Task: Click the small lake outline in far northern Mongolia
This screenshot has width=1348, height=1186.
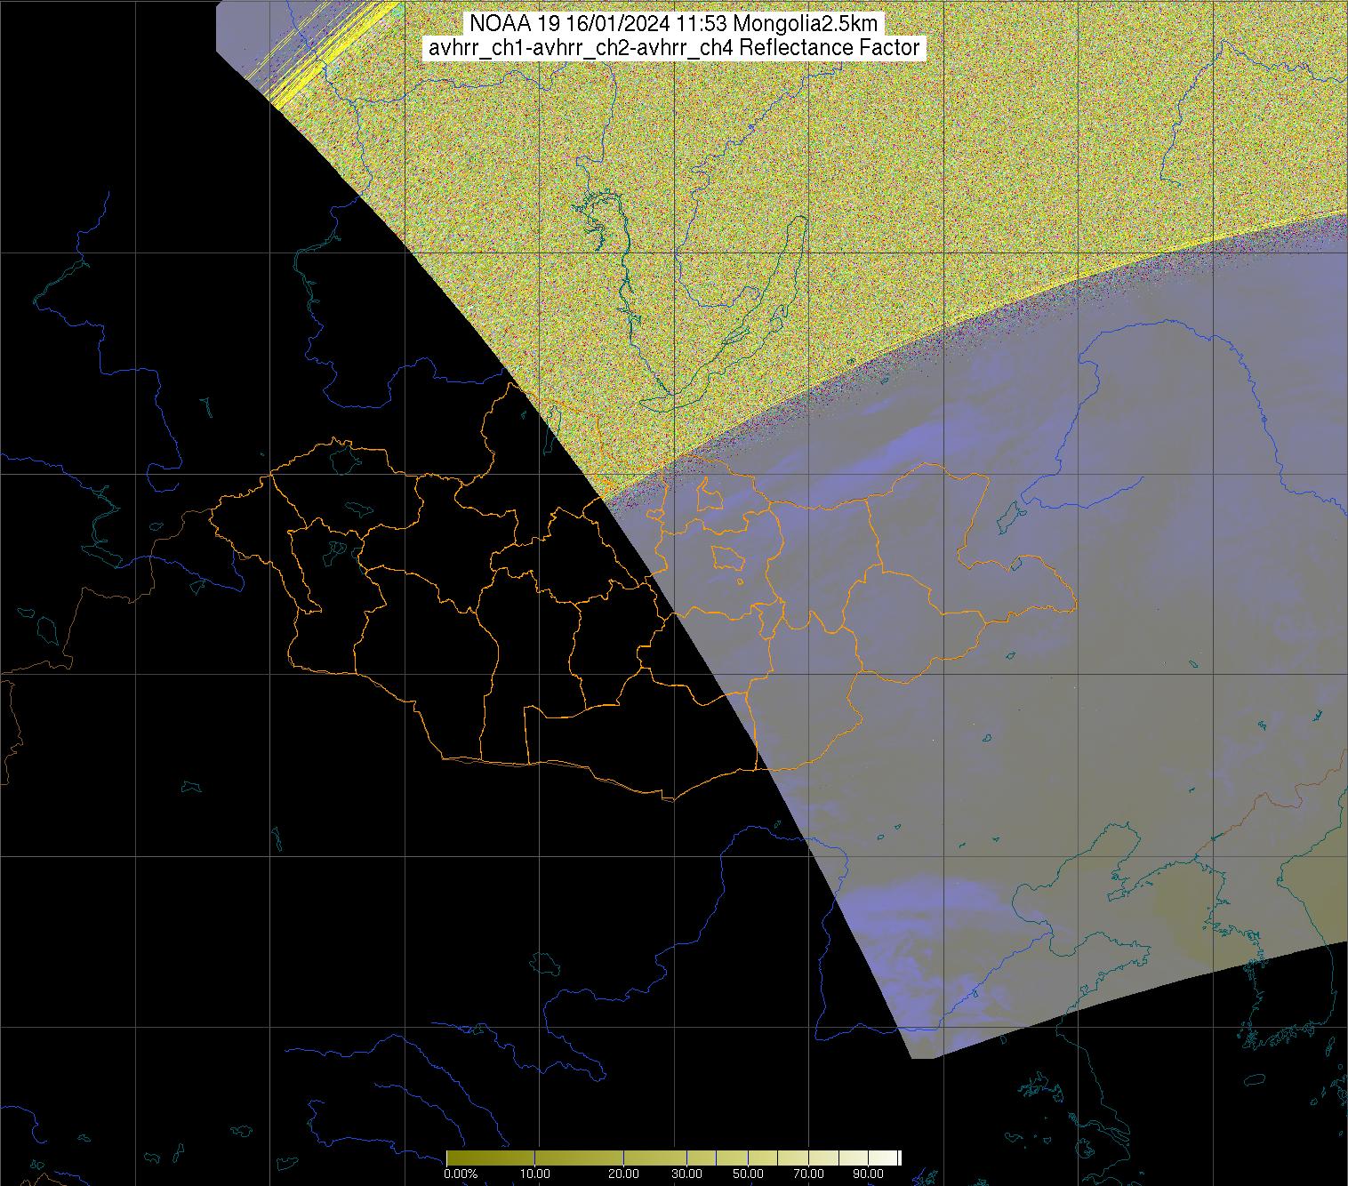Action: [x=344, y=458]
